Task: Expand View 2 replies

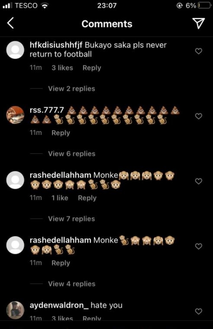Action: tap(71, 88)
